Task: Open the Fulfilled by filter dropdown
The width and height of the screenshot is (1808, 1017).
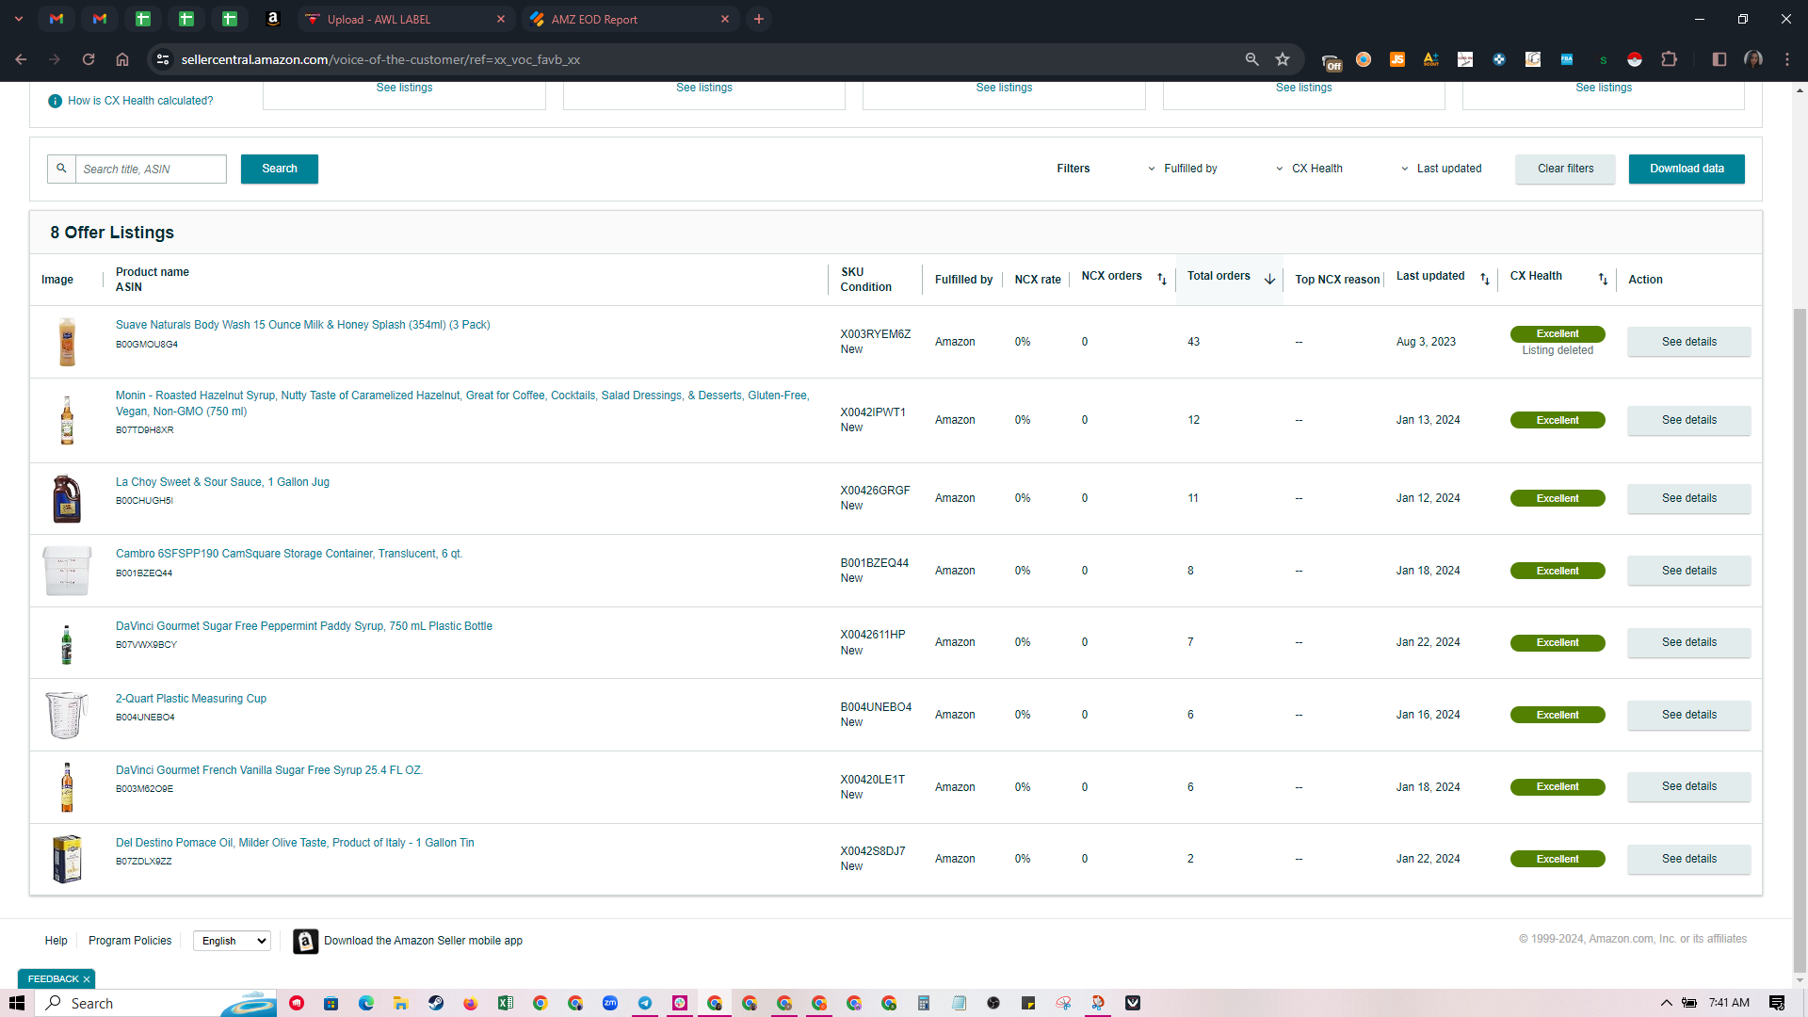Action: coord(1182,169)
